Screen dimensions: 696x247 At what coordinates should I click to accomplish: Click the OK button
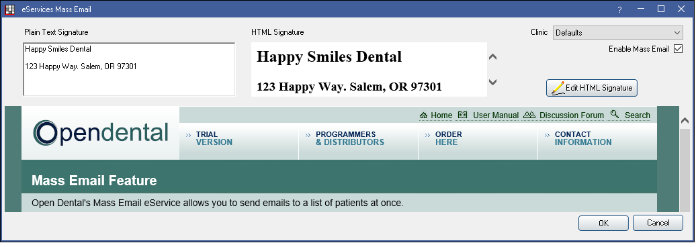pos(603,223)
